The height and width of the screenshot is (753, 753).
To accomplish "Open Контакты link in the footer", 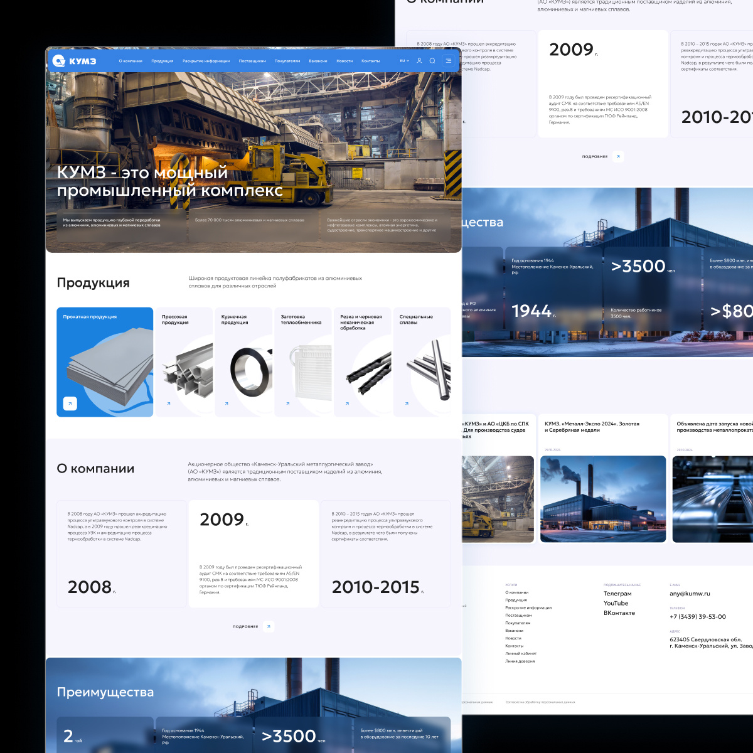I will (x=515, y=646).
